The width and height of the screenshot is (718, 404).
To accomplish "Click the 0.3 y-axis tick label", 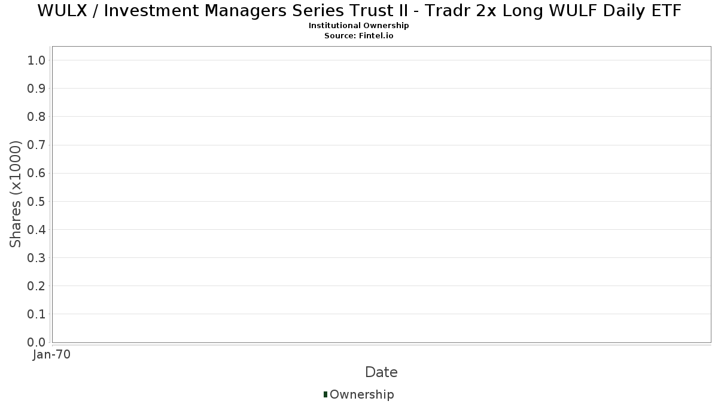I will click(36, 258).
